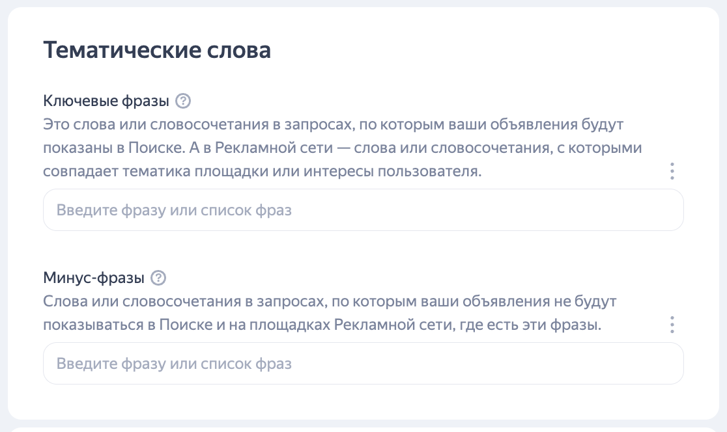Open help tooltip for Минус-фразы

point(158,277)
